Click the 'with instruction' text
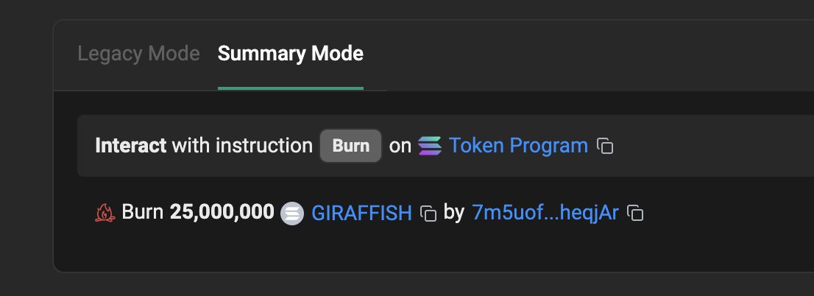814x296 pixels. pyautogui.click(x=242, y=145)
